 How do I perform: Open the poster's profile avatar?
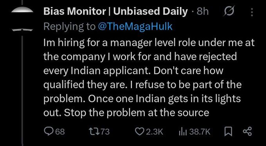coord(22,19)
